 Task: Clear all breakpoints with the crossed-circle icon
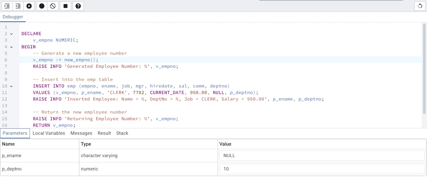(x=53, y=6)
